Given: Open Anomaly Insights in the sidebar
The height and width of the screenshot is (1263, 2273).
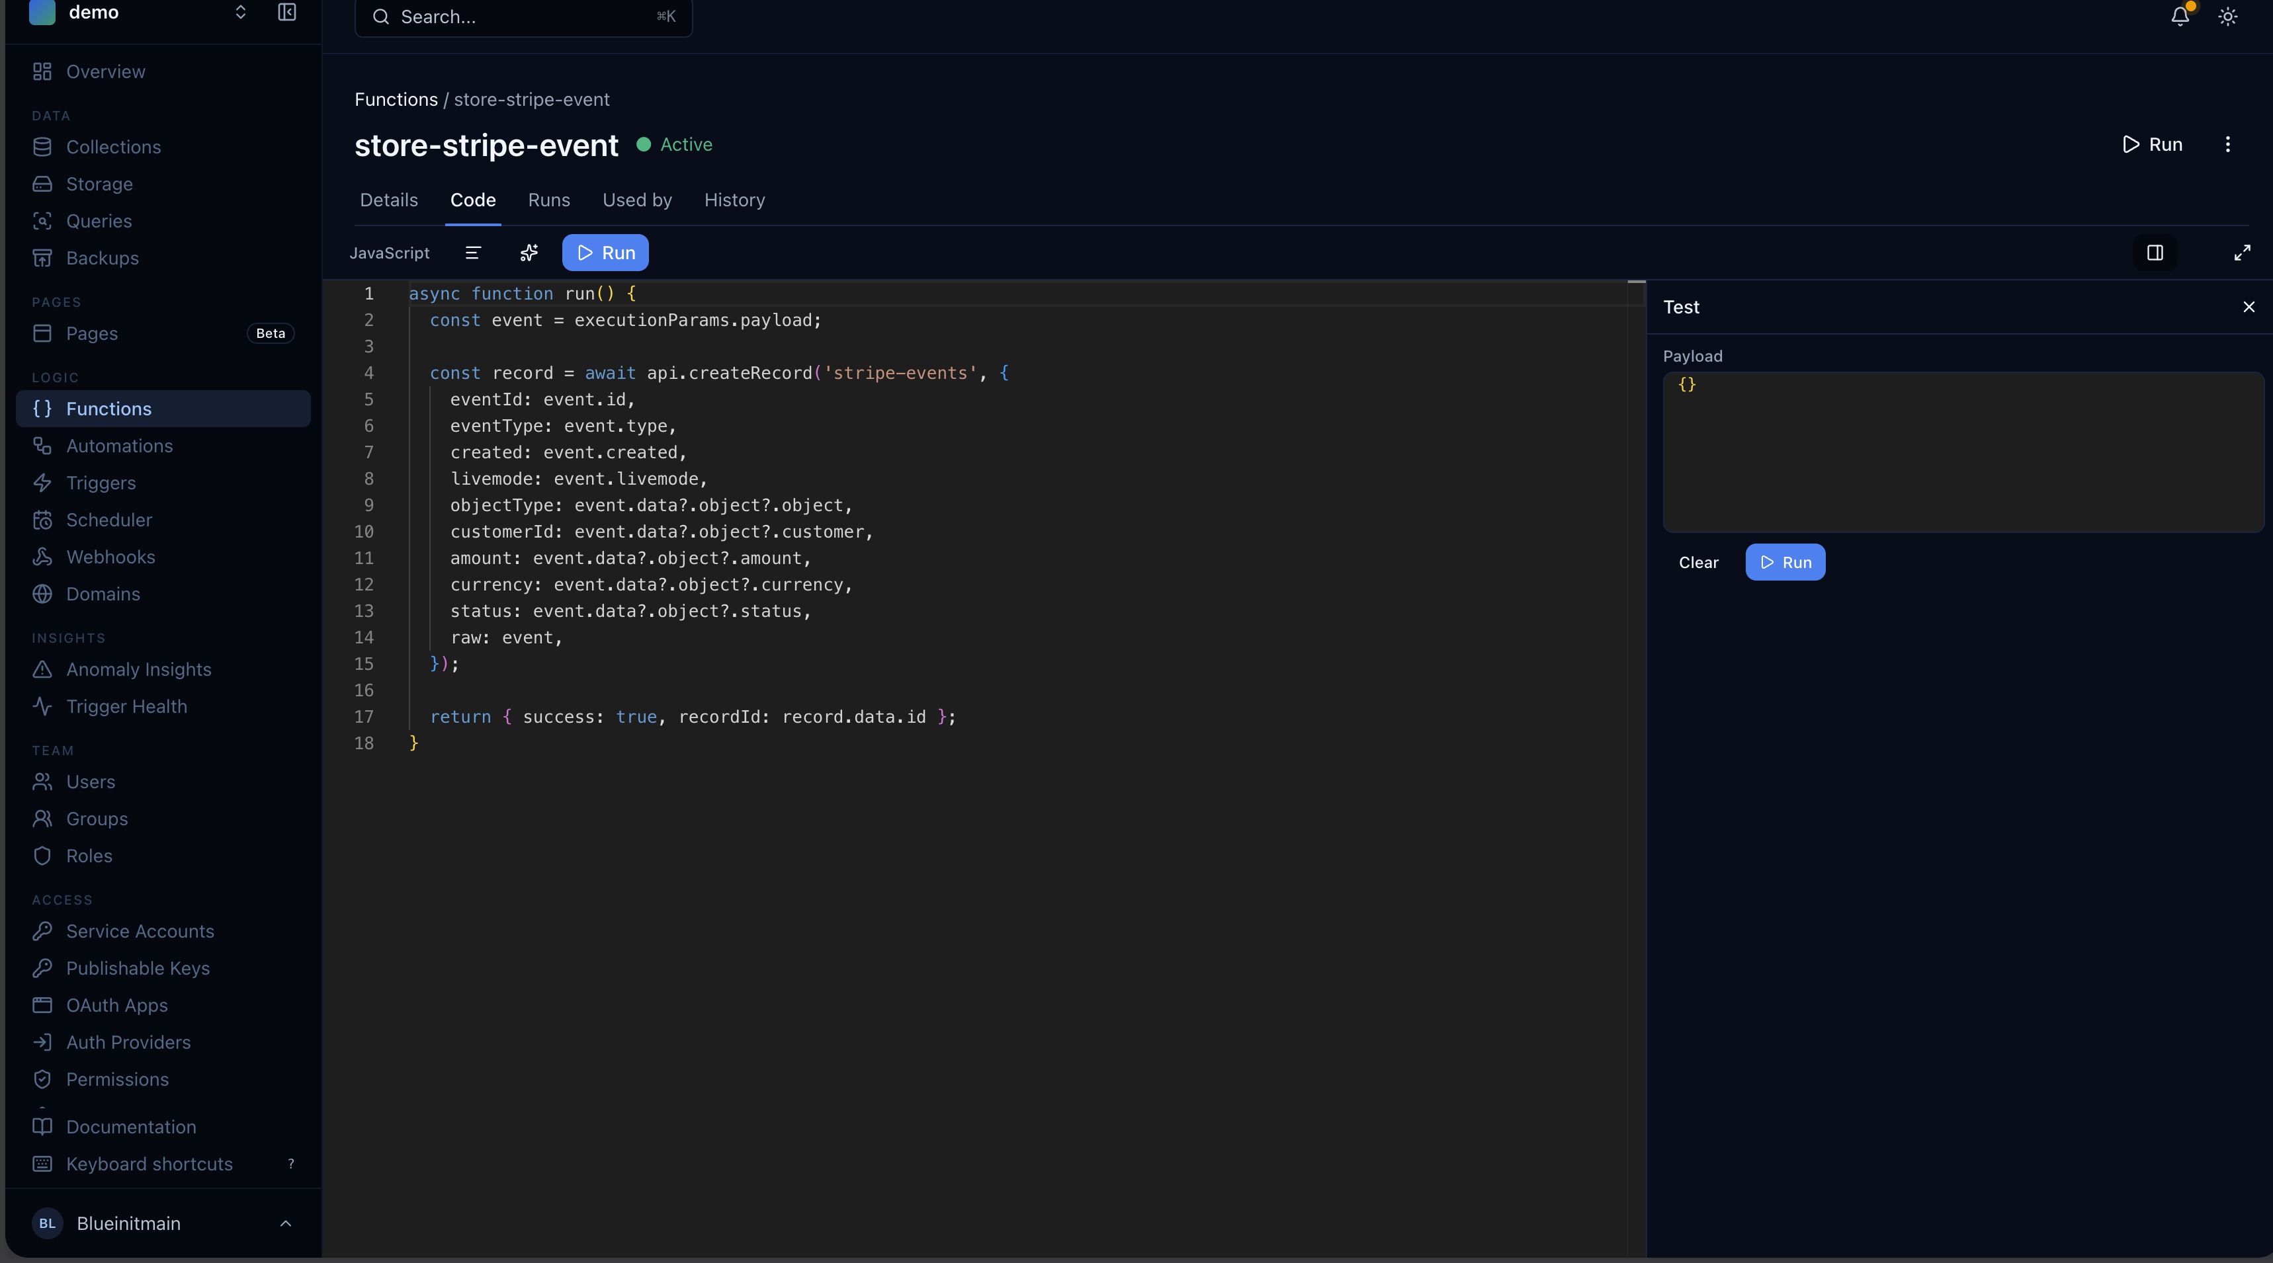Looking at the screenshot, I should [138, 669].
